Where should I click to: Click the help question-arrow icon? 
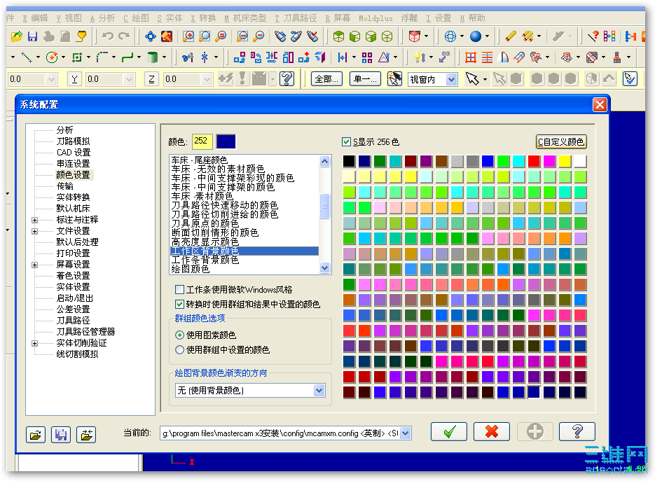(x=593, y=36)
